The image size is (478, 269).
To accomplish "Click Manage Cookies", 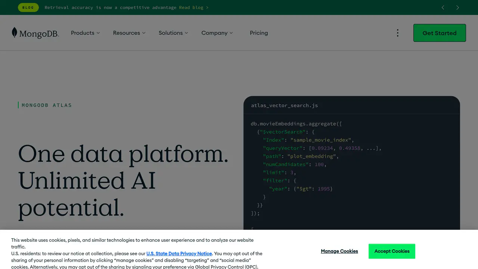I will [x=339, y=251].
